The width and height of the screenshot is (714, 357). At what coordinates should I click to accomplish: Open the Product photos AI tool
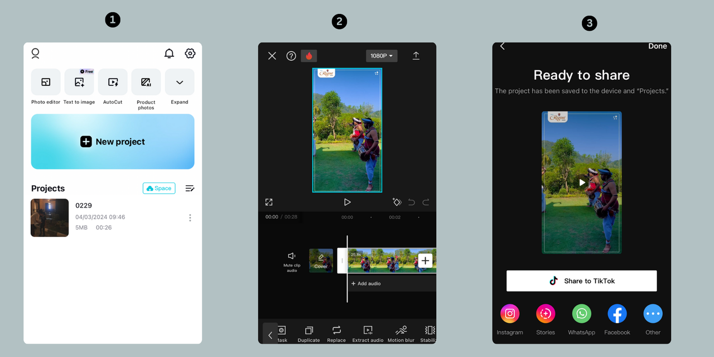coord(146,83)
